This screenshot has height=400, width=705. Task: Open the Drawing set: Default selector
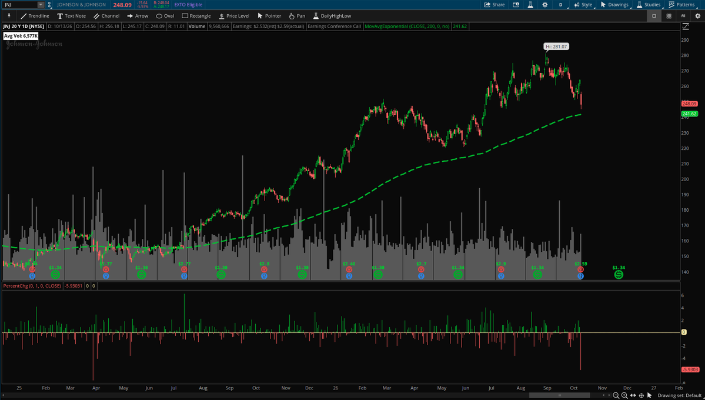(x=679, y=395)
